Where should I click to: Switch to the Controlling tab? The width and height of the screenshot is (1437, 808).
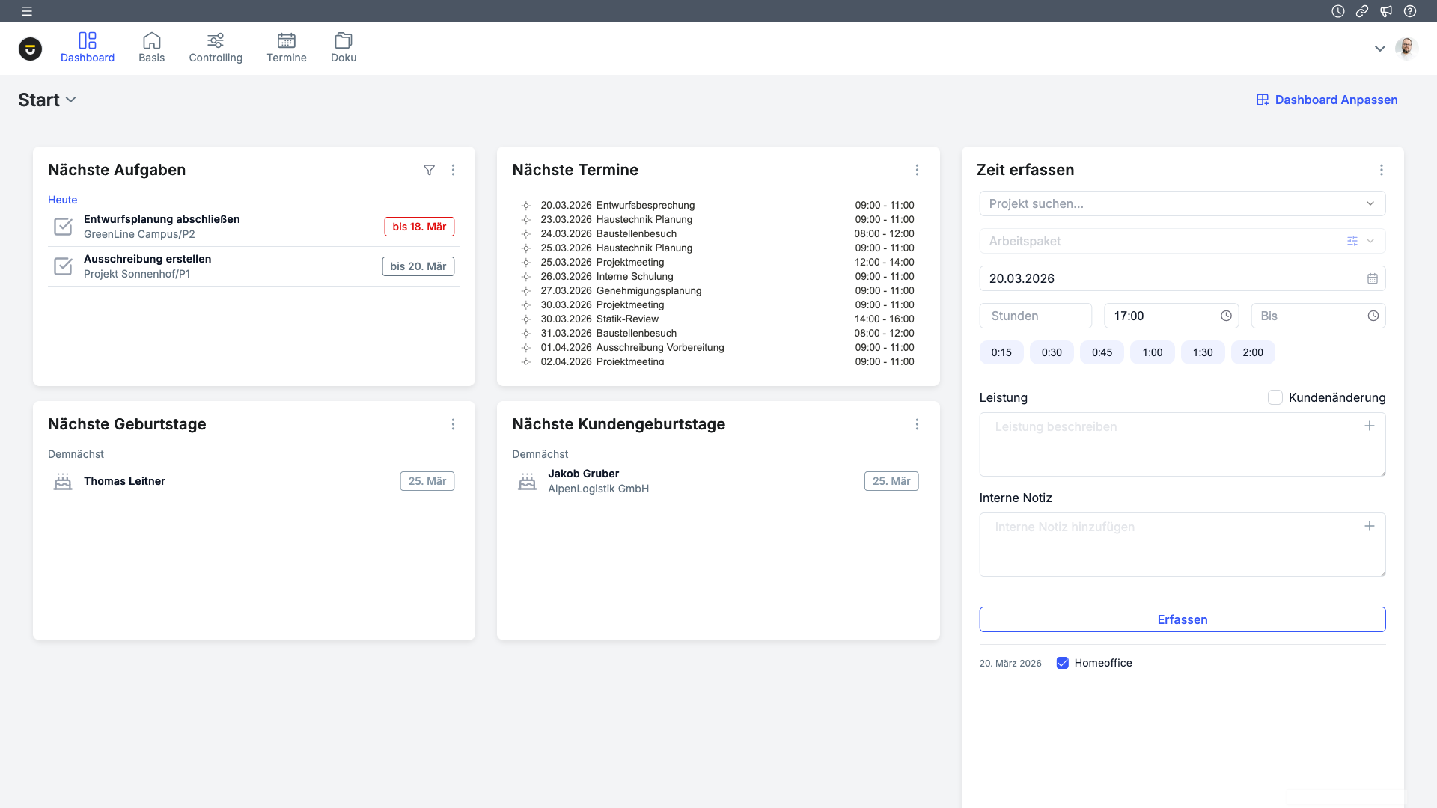pos(216,48)
